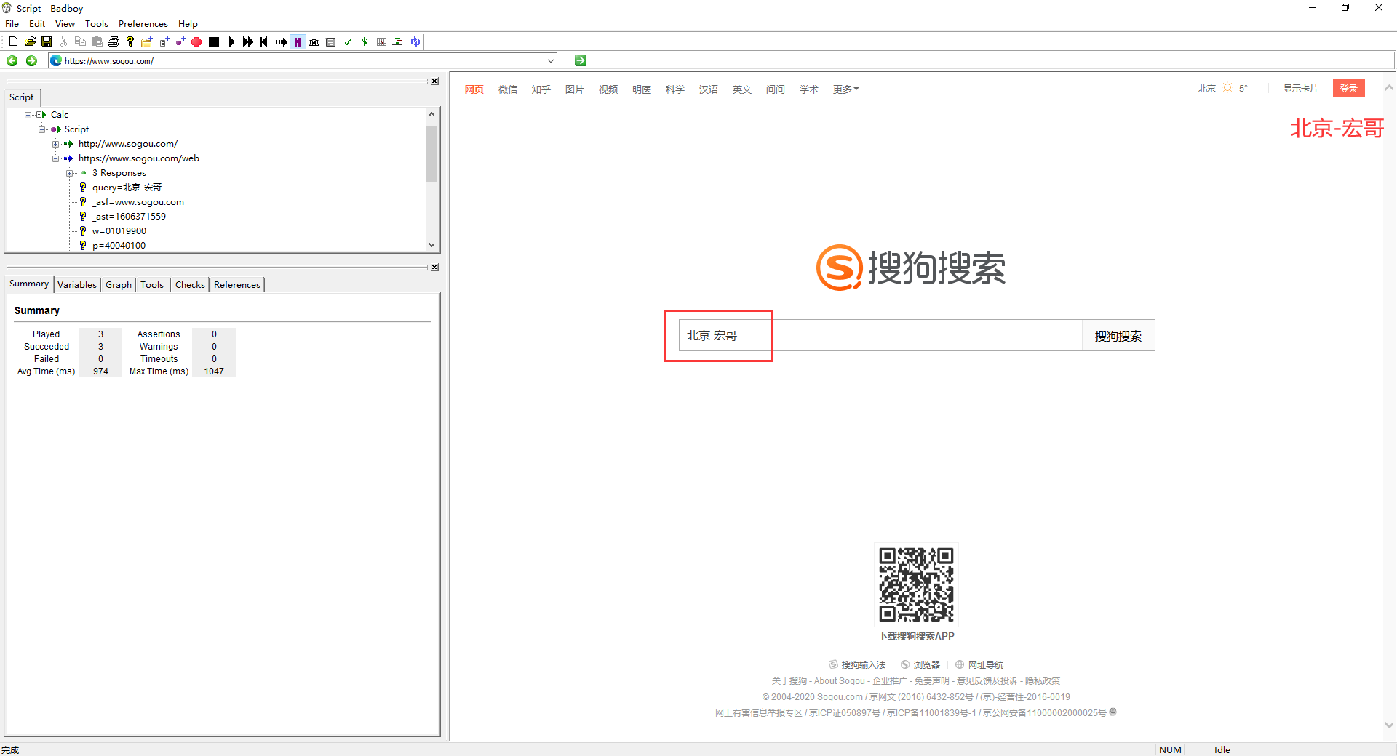Image resolution: width=1397 pixels, height=756 pixels.
Task: Click the step-forward arrow icon in toolbar
Action: 281,41
